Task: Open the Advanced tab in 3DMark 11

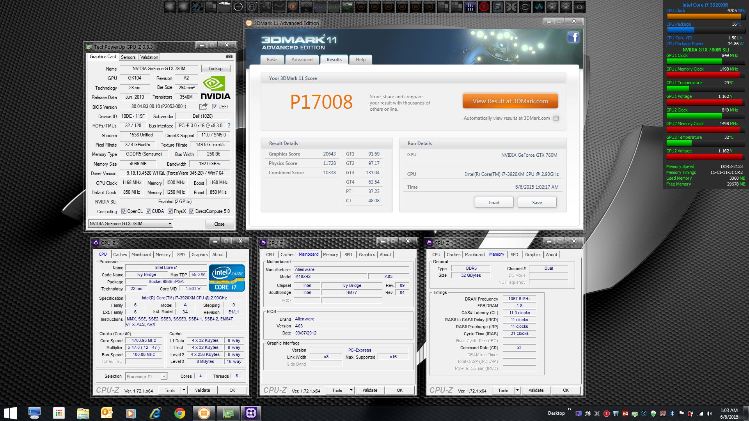Action: (x=302, y=60)
